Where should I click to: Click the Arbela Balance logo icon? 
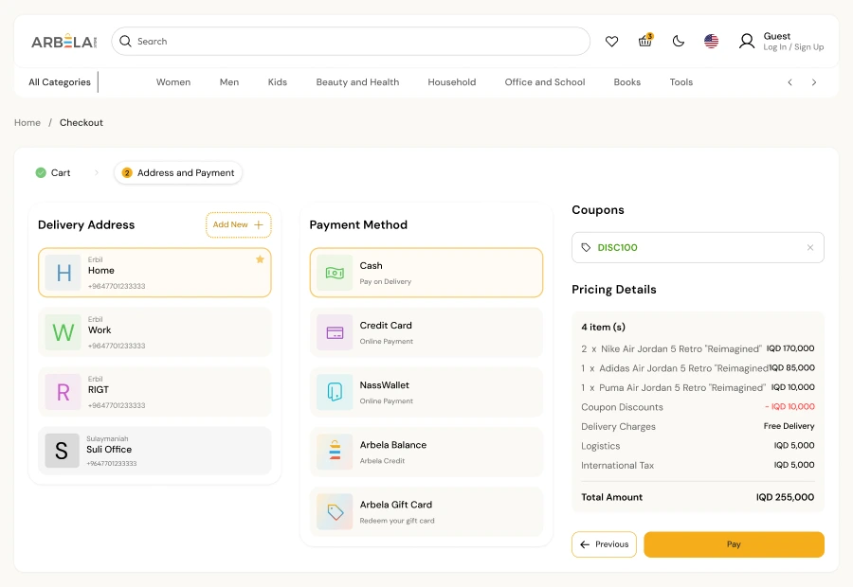(x=335, y=453)
